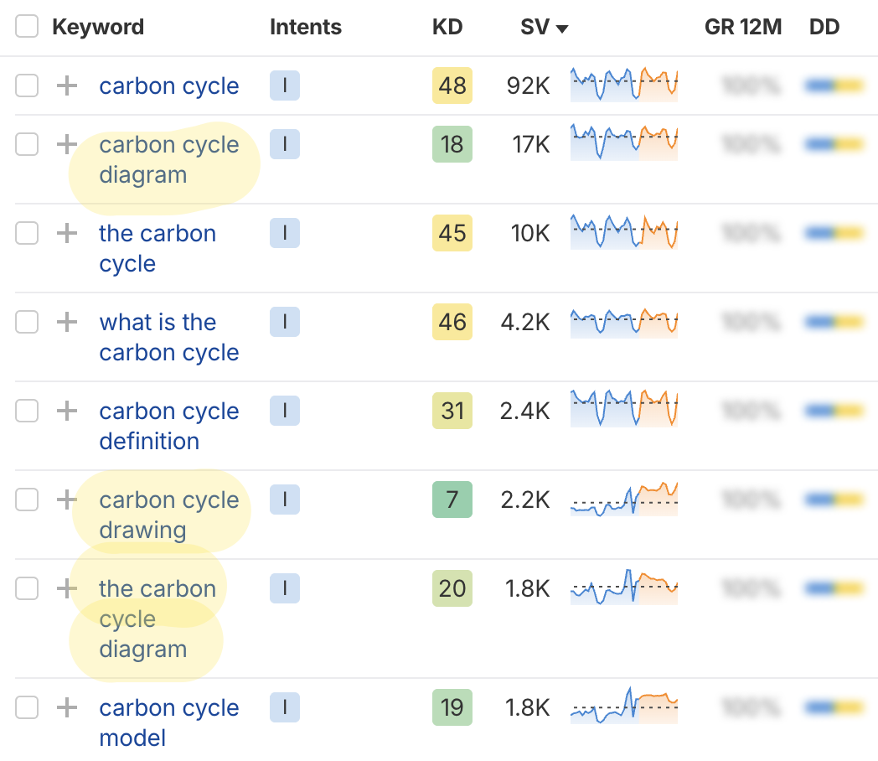Click intent badge for 'what is the carbon cycle'
The width and height of the screenshot is (878, 761).
285,322
